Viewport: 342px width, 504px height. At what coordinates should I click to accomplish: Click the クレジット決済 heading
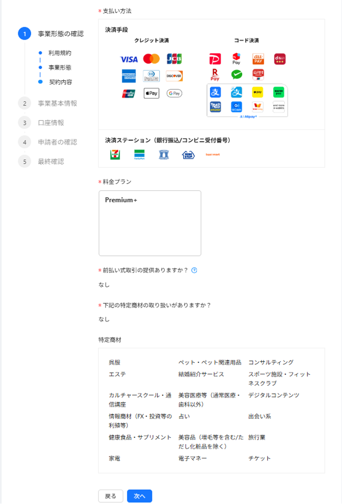[x=152, y=41]
